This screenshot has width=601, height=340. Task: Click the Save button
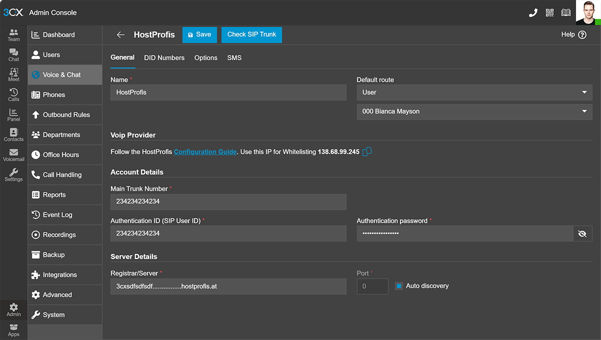coord(199,34)
